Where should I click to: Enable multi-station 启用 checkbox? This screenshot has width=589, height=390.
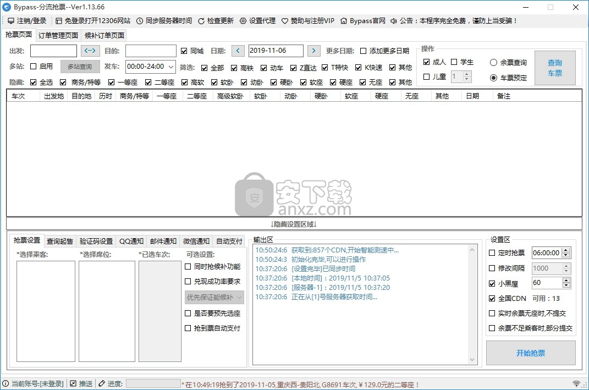point(34,67)
